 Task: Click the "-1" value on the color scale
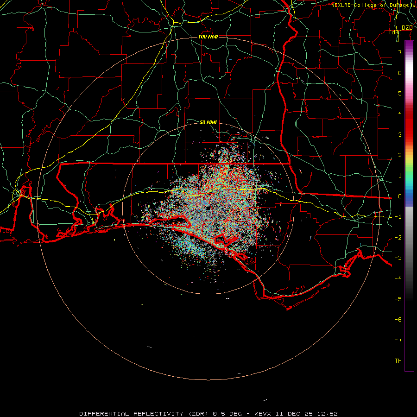tap(398, 217)
